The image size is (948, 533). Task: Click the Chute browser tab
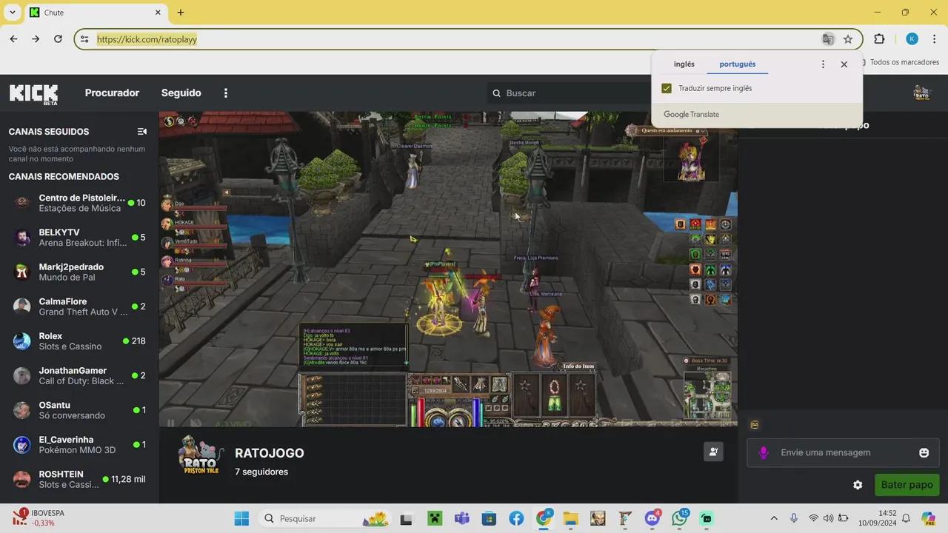(96, 13)
